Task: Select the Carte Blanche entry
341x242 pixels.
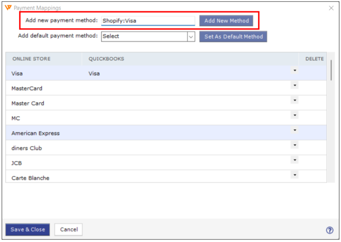Action: pyautogui.click(x=30, y=178)
